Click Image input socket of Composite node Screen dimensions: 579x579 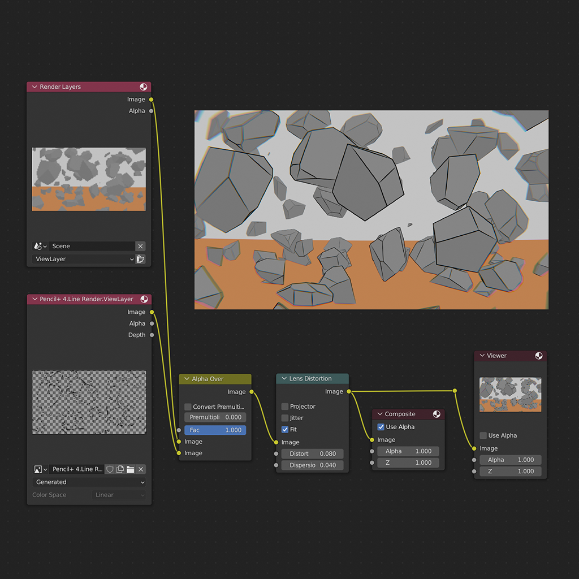tap(372, 440)
